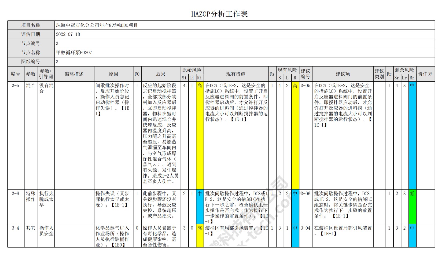Screen dimensions: 442x257
Task: Click the '建议编号' column header
Action: (306, 74)
